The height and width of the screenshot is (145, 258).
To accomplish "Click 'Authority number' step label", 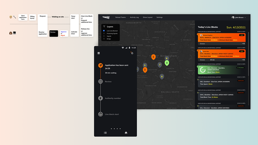I will (x=113, y=98).
